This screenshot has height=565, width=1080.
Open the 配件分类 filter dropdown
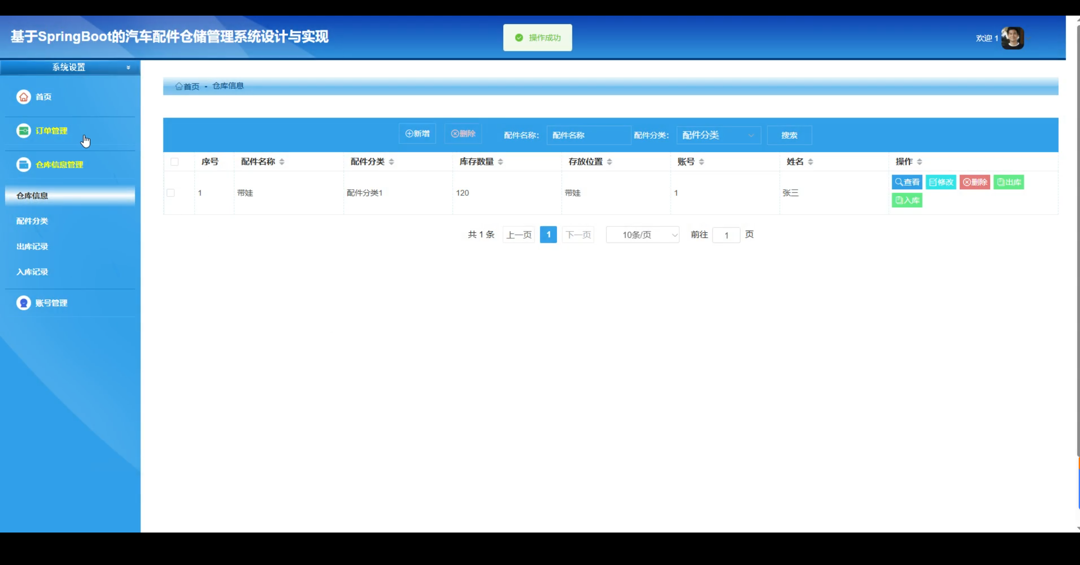pos(718,135)
